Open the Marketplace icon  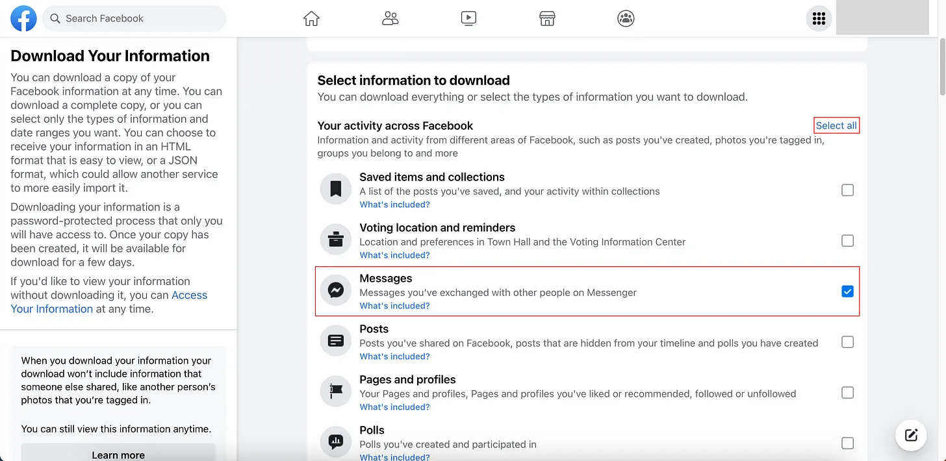[547, 19]
